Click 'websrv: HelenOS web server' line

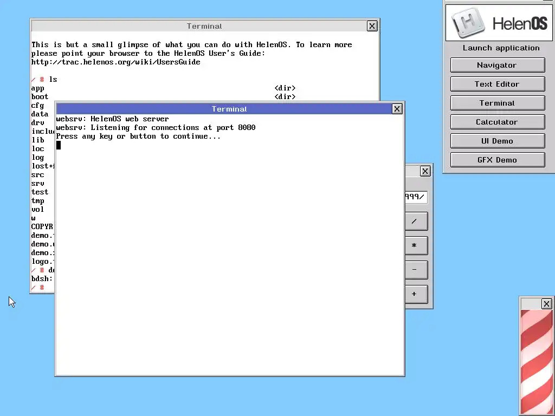(112, 119)
